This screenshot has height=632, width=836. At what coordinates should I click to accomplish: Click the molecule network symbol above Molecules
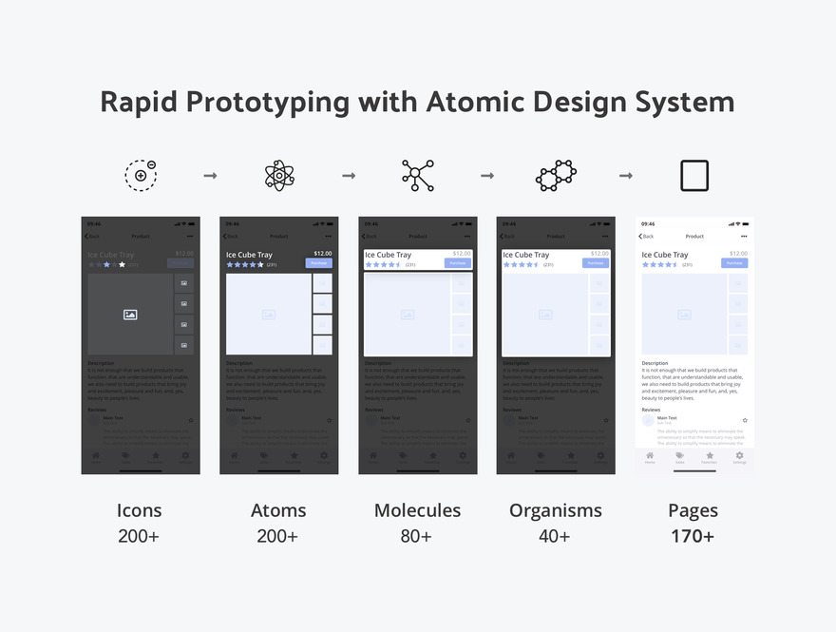point(418,175)
